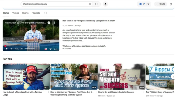Click the title 'How to Set and Measure Goals for Success'
The width and height of the screenshot is (175, 97).
116,92
